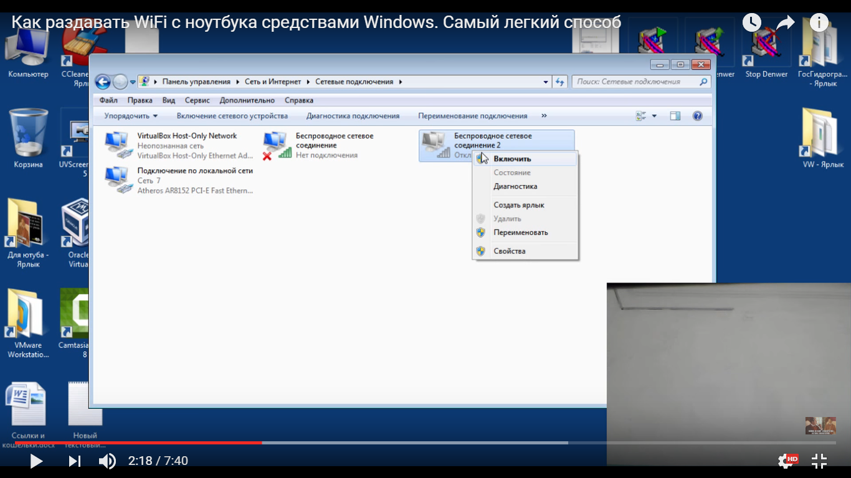Click the search magnifier icon

pos(704,82)
